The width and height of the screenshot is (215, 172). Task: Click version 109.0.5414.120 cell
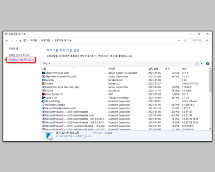(190, 83)
